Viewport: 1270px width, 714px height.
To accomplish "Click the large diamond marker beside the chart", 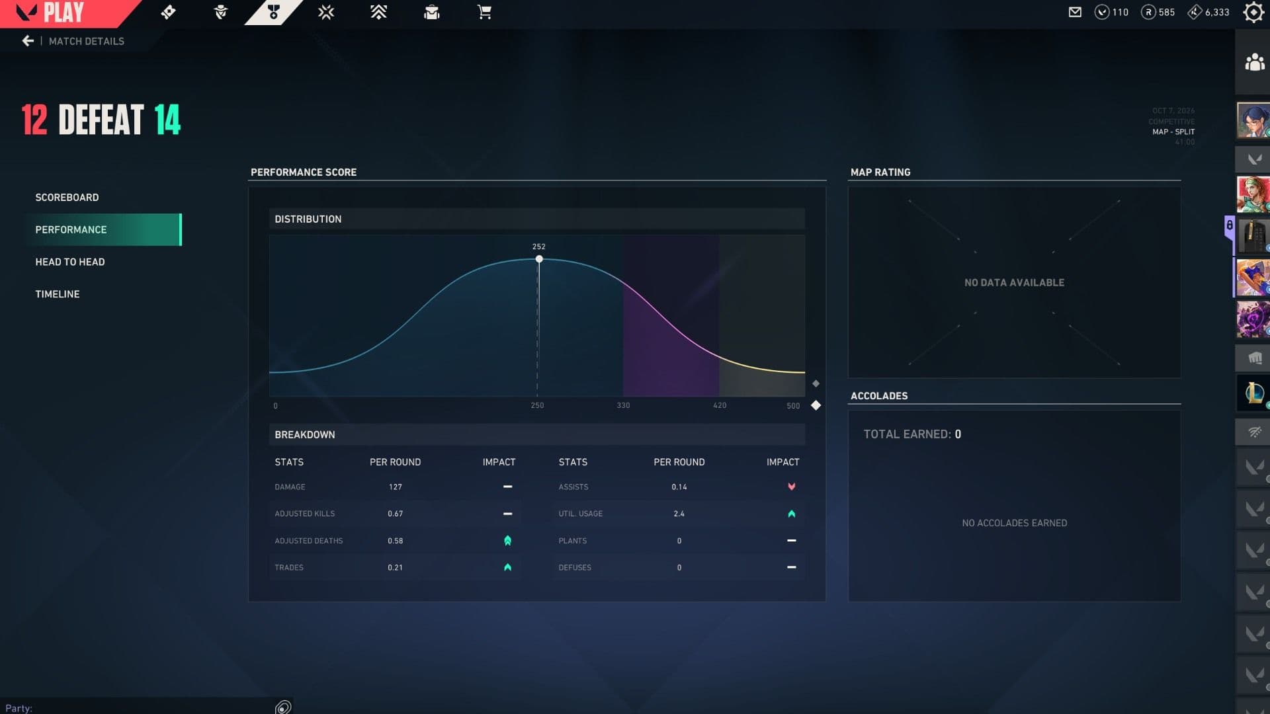I will 816,405.
